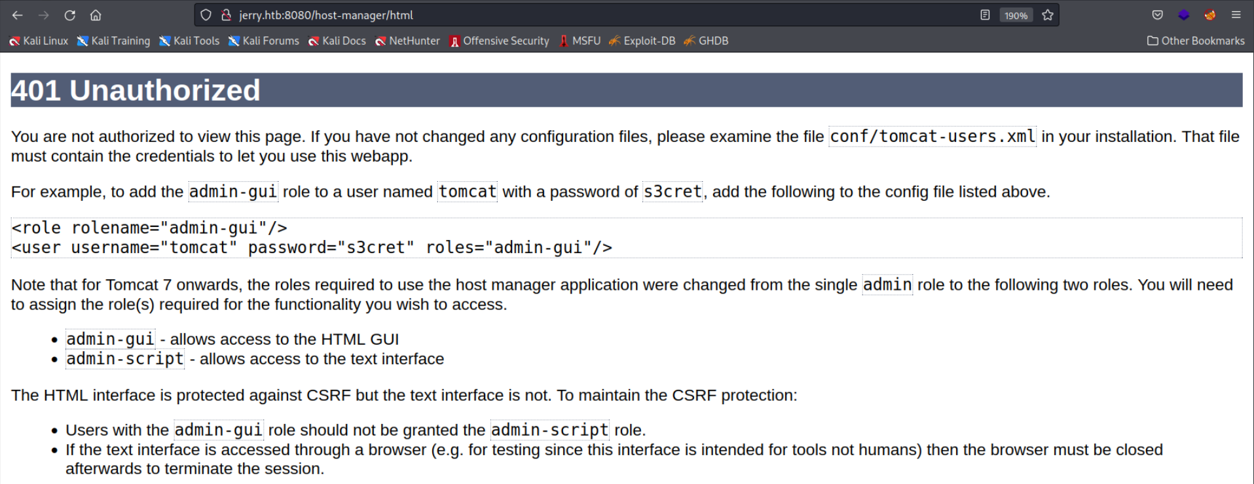Screen dimensions: 1254x484
Task: Click the conf/tomcat-users.xml file path text
Action: pyautogui.click(x=932, y=136)
